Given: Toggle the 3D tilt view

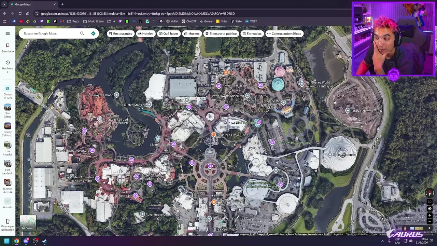Looking at the screenshot, I should (429, 202).
